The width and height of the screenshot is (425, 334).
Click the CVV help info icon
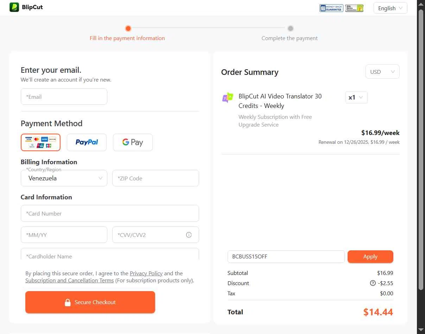click(x=189, y=235)
